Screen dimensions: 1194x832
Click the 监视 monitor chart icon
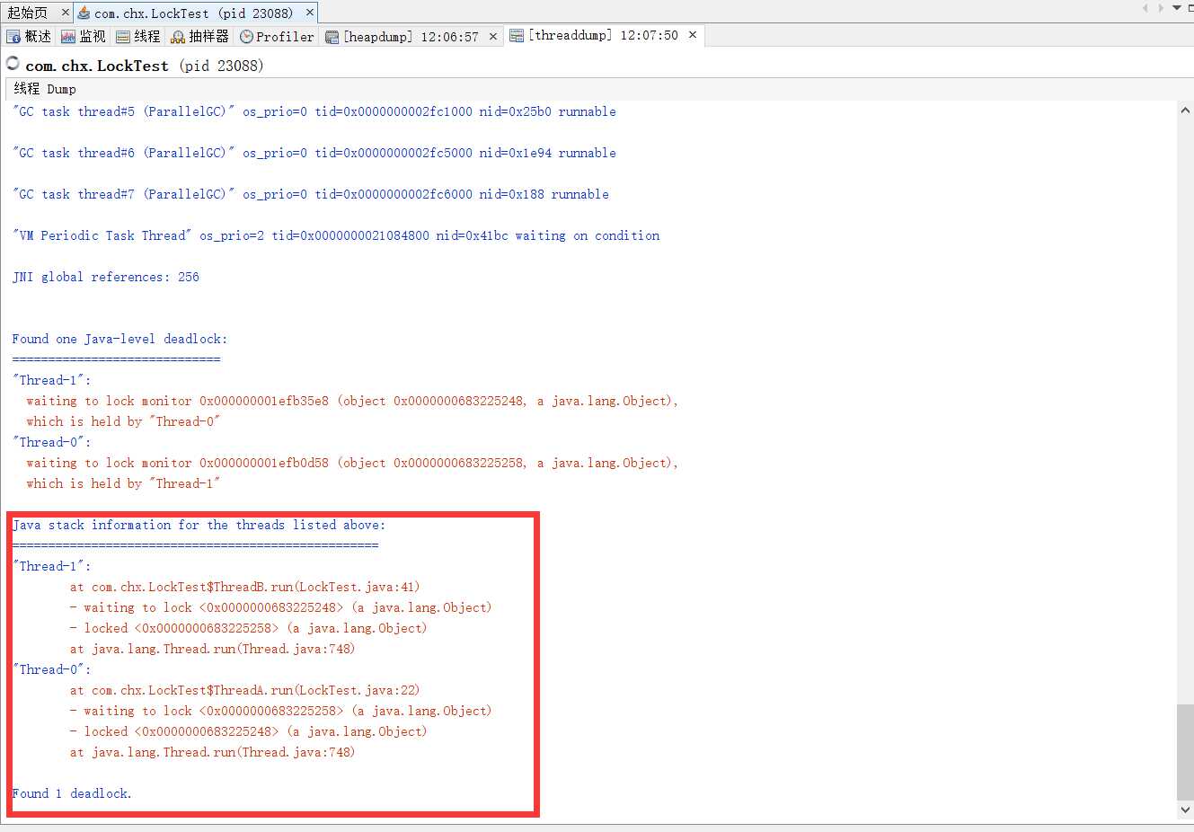click(67, 36)
